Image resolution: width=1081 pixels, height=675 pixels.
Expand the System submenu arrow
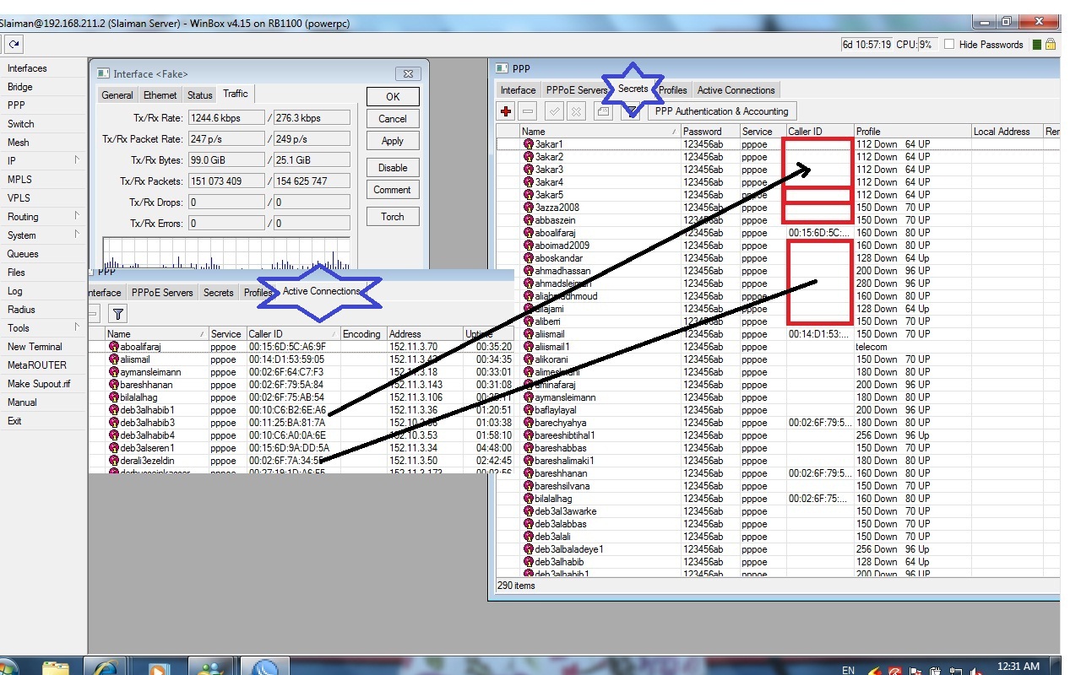click(x=77, y=234)
